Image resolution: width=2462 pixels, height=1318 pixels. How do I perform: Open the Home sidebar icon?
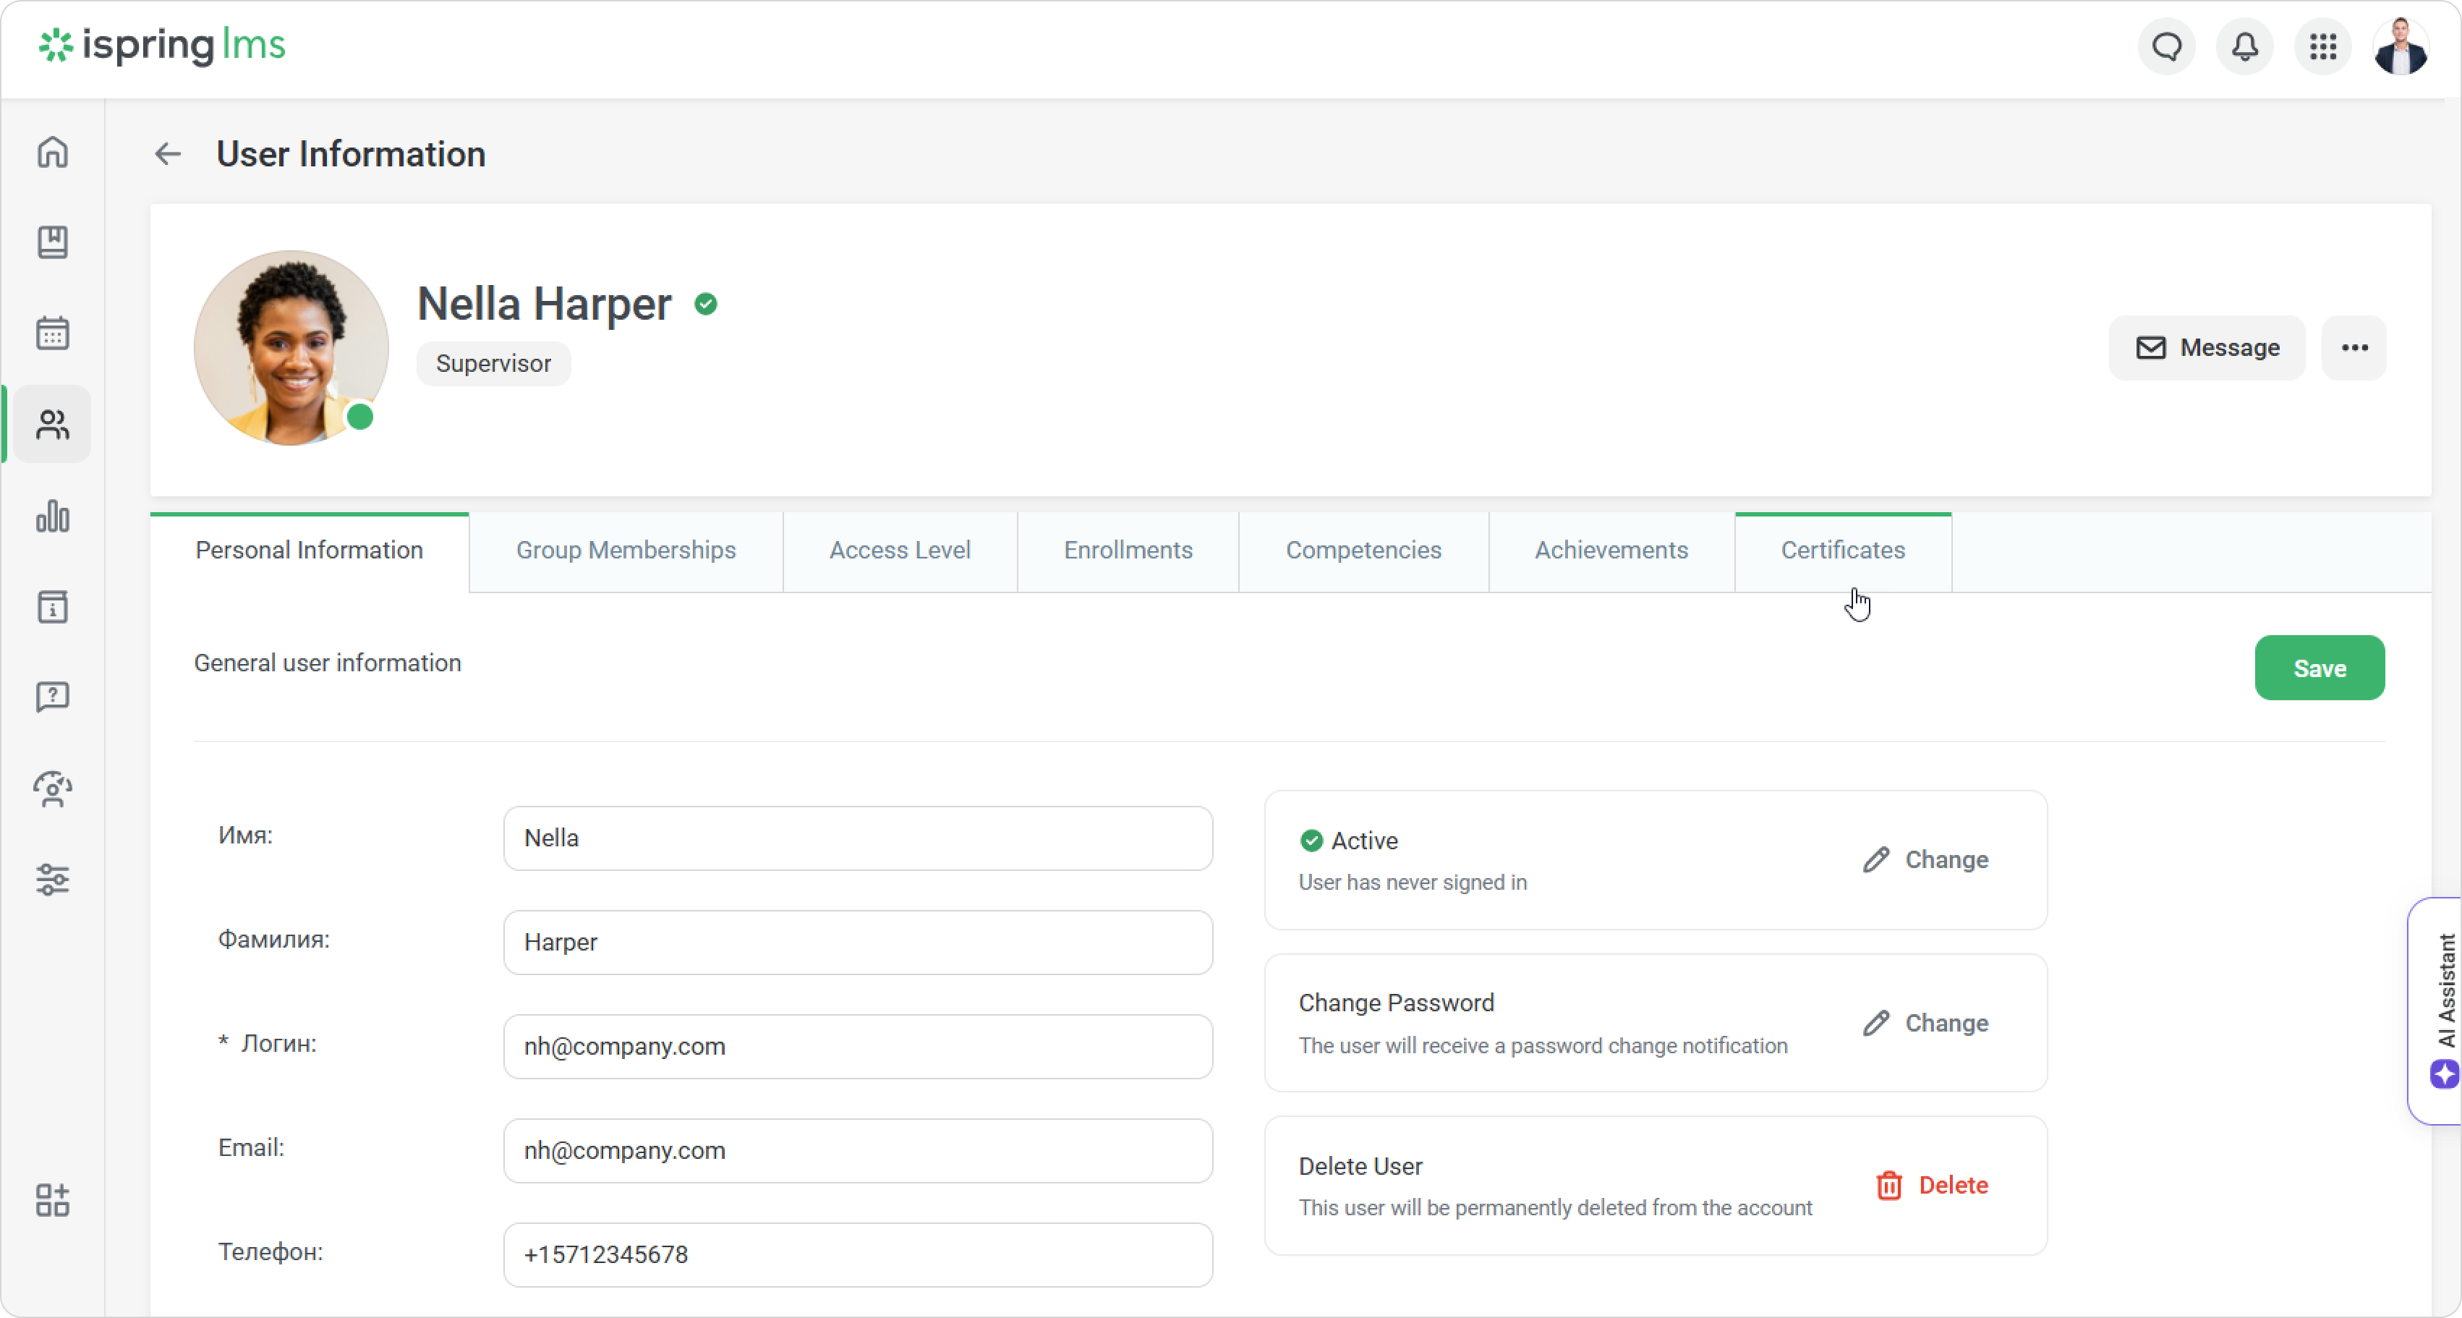click(x=53, y=152)
